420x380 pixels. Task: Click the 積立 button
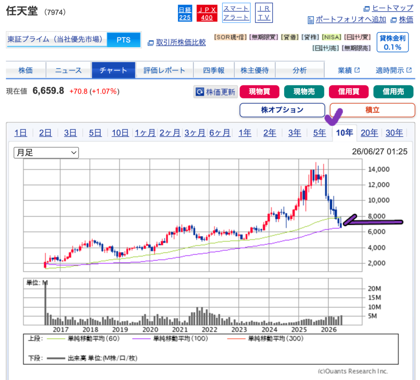372,110
